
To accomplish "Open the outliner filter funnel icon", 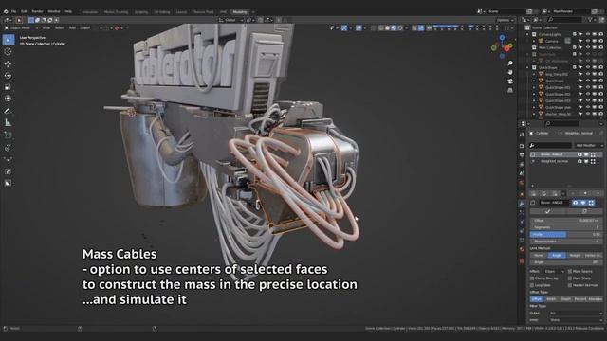I will point(591,19).
